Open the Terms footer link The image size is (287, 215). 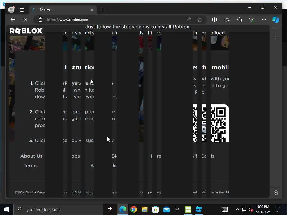pyautogui.click(x=30, y=165)
